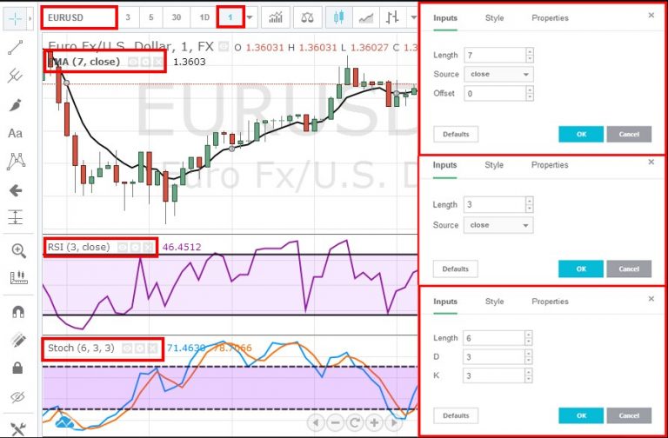Confirm the Stoch dialog with OK
The height and width of the screenshot is (438, 668).
(581, 415)
